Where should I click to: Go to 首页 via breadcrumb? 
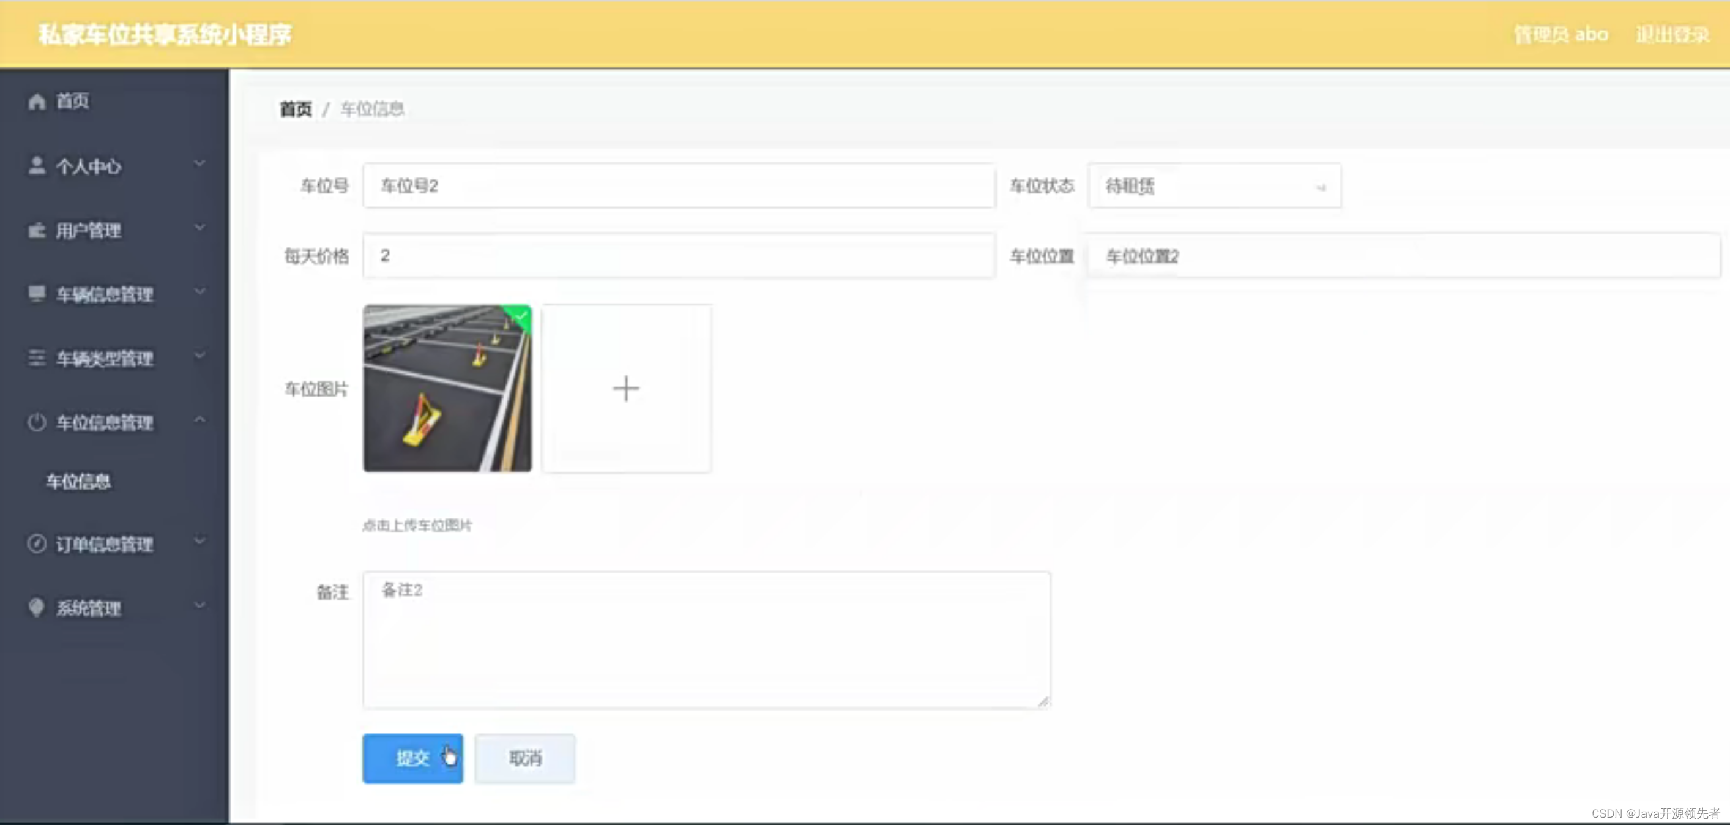(x=296, y=109)
